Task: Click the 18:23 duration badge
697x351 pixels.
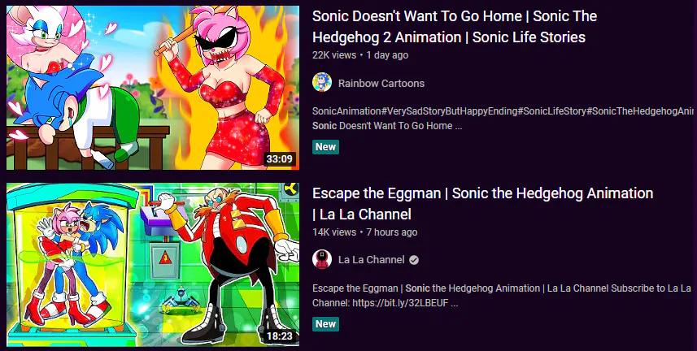Action: pyautogui.click(x=280, y=336)
